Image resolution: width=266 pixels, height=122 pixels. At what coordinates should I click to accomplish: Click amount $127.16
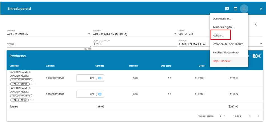click(234, 78)
